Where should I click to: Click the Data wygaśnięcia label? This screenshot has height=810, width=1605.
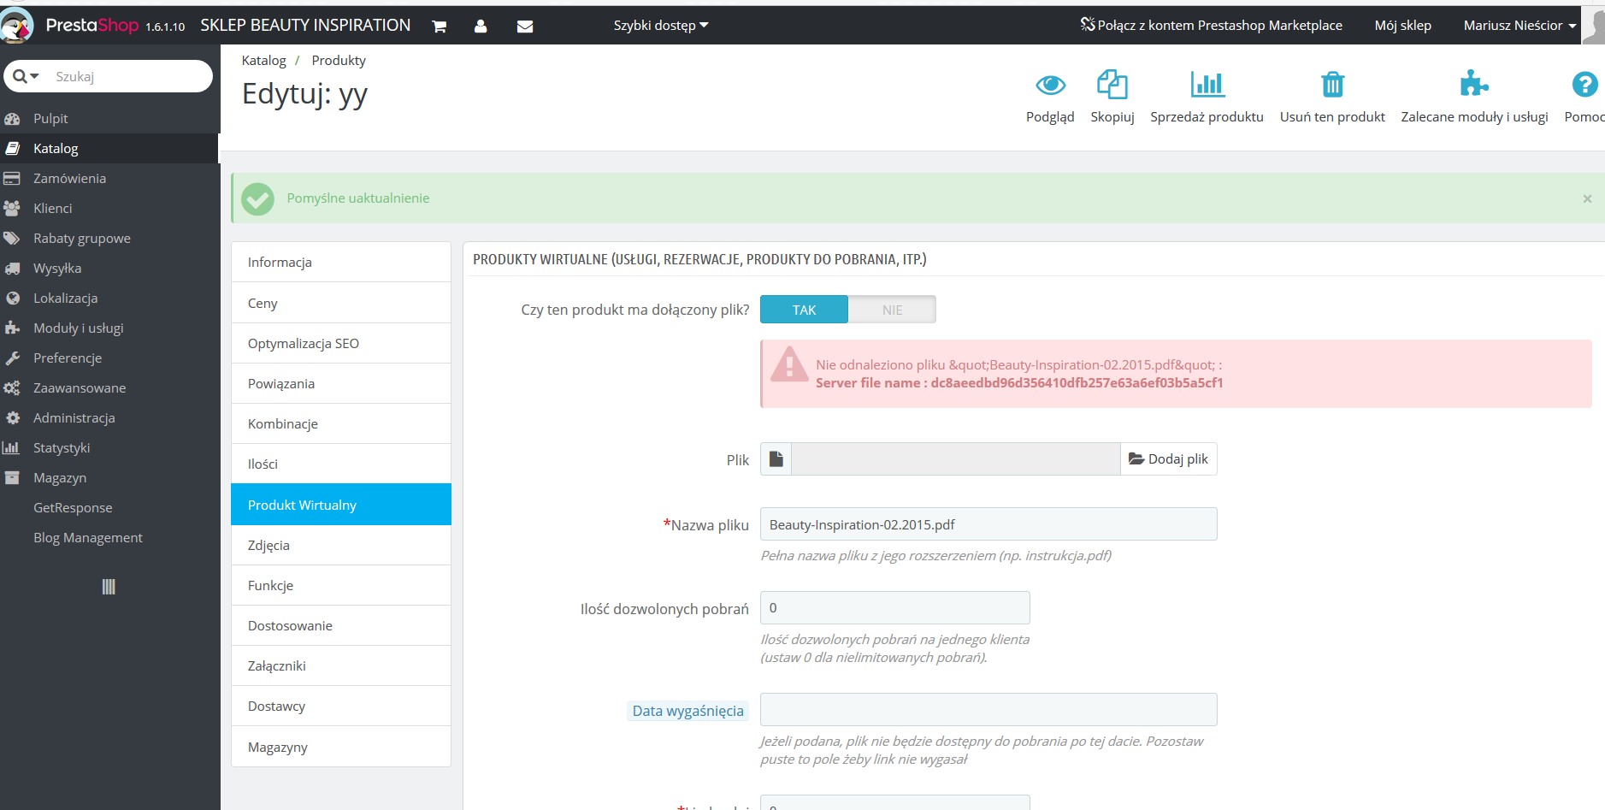pyautogui.click(x=687, y=711)
